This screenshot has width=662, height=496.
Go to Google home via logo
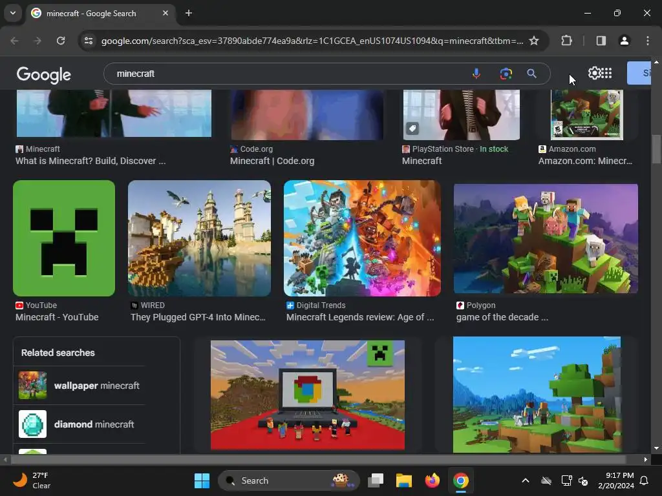[44, 75]
